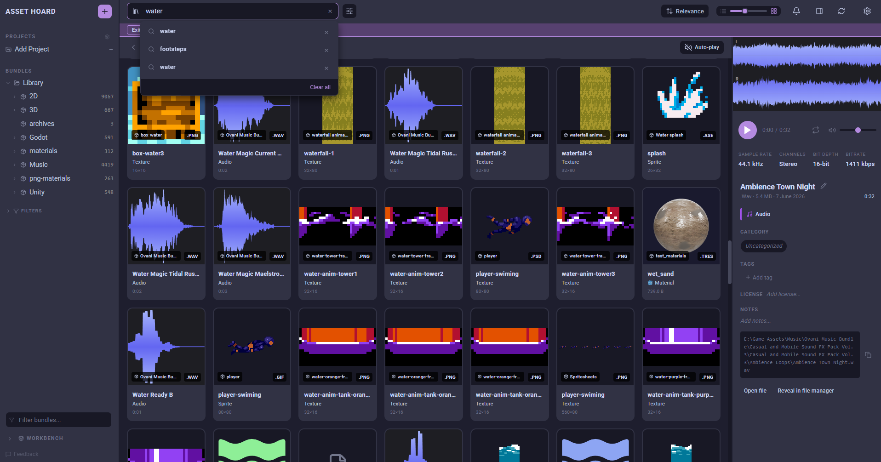881x462 pixels.
Task: Toggle Auto-play
Action: point(702,47)
